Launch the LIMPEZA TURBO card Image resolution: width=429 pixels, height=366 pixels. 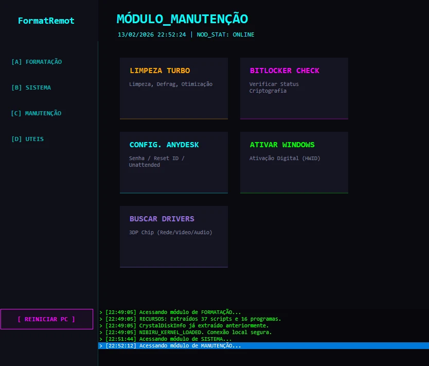pyautogui.click(x=173, y=88)
